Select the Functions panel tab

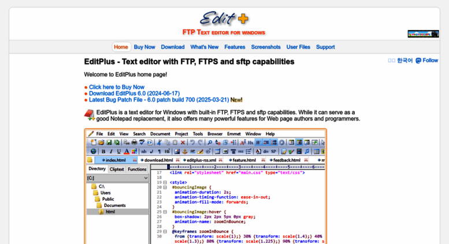(x=137, y=169)
